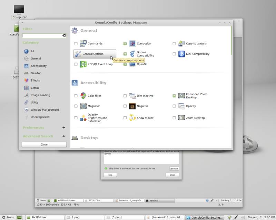
Task: Open the Mint Menu button
Action: 8,218
